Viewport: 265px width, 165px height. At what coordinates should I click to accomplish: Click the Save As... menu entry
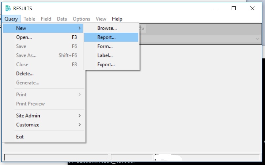coord(43,55)
